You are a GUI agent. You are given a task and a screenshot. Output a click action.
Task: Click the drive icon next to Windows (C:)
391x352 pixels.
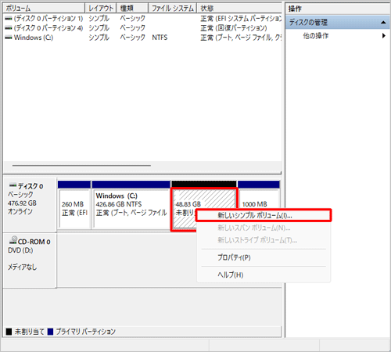click(x=9, y=38)
